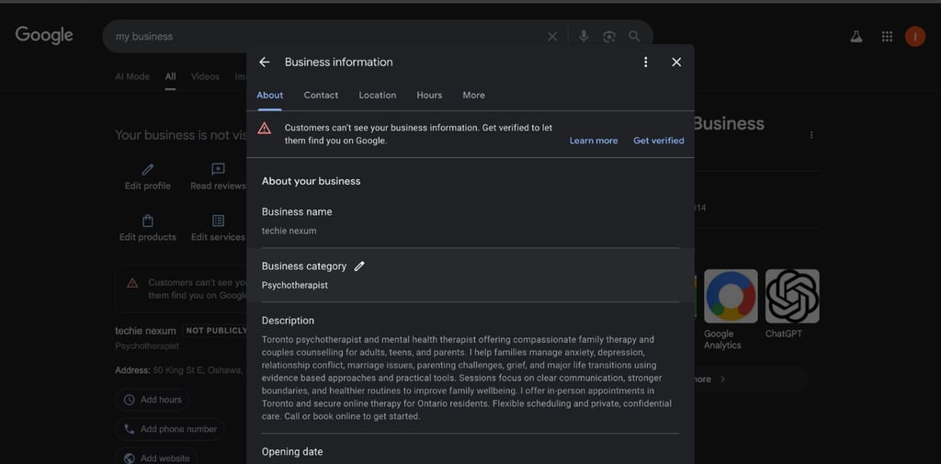
Task: Open the More tab
Action: click(473, 95)
